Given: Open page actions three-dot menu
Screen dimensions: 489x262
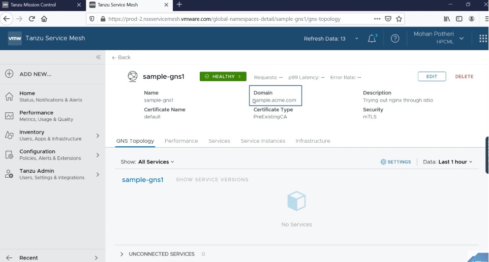Looking at the screenshot, I should click(377, 19).
